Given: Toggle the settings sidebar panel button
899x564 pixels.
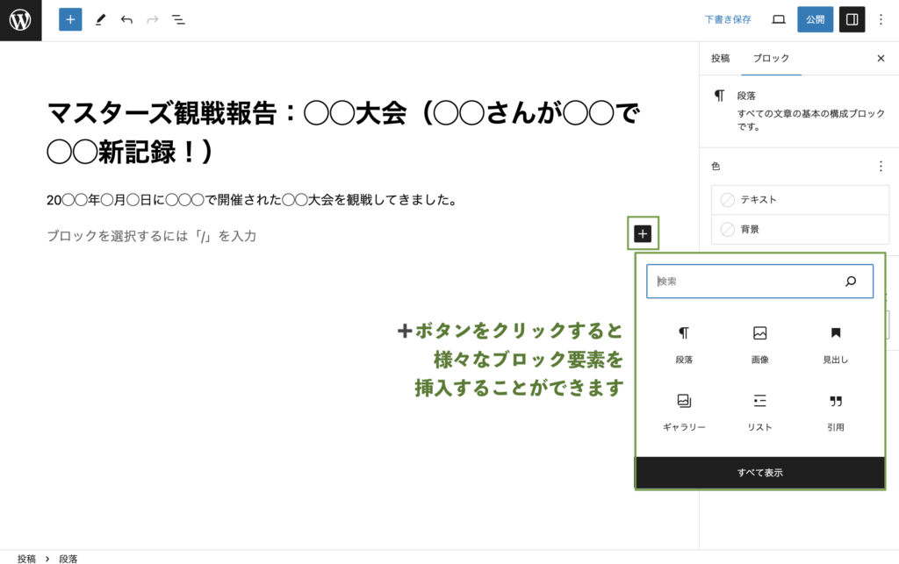Looking at the screenshot, I should coord(852,19).
